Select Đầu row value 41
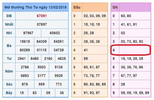This screenshot has width=154, height=100. click(x=86, y=50)
